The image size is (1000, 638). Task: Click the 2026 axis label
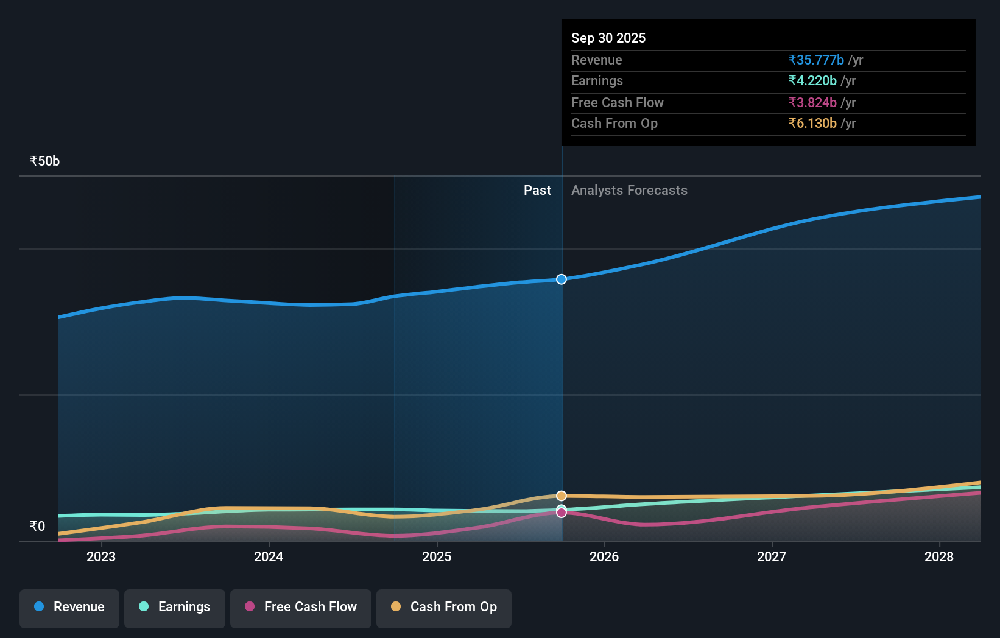[x=604, y=556]
